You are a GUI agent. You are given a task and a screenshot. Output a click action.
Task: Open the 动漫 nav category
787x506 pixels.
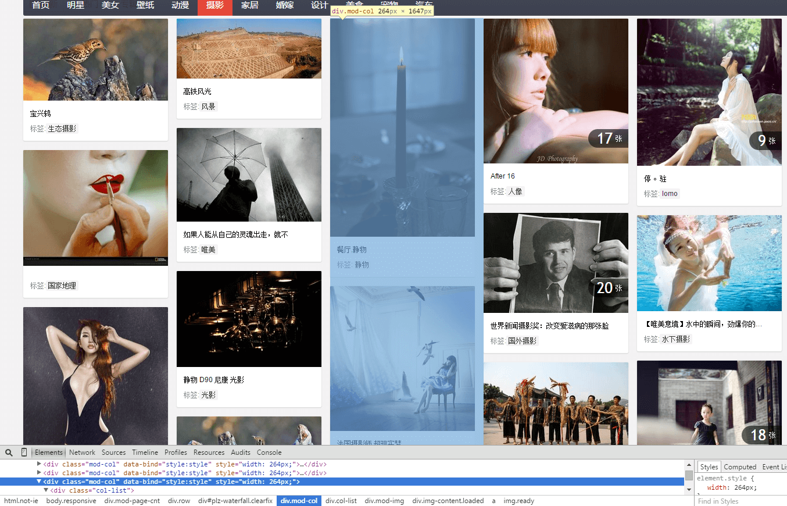pyautogui.click(x=180, y=5)
